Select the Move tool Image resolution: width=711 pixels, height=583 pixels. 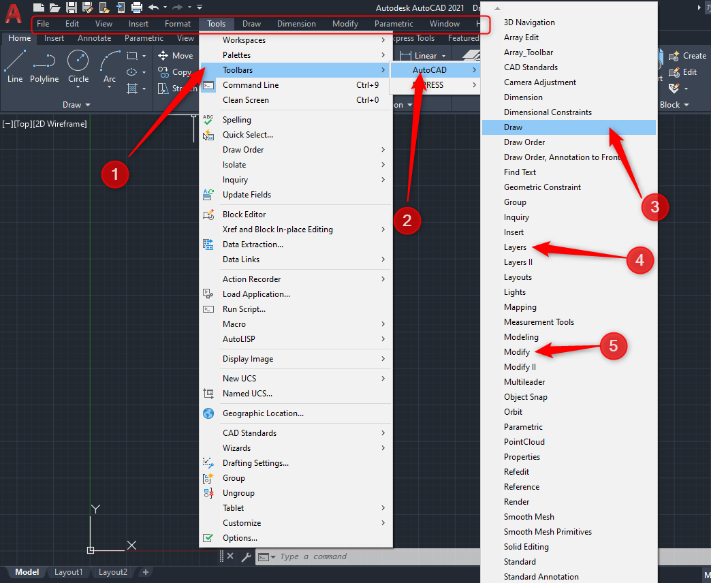pos(176,56)
